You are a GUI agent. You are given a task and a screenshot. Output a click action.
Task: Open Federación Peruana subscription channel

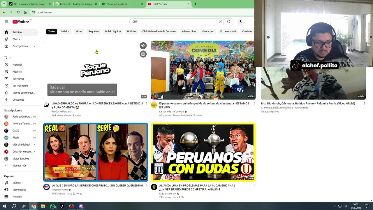tap(20, 117)
